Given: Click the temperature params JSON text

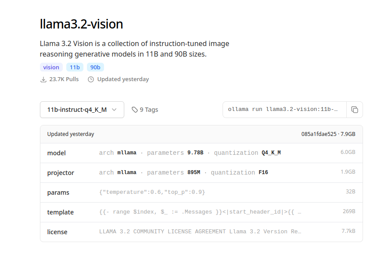Looking at the screenshot, I should 152,192.
